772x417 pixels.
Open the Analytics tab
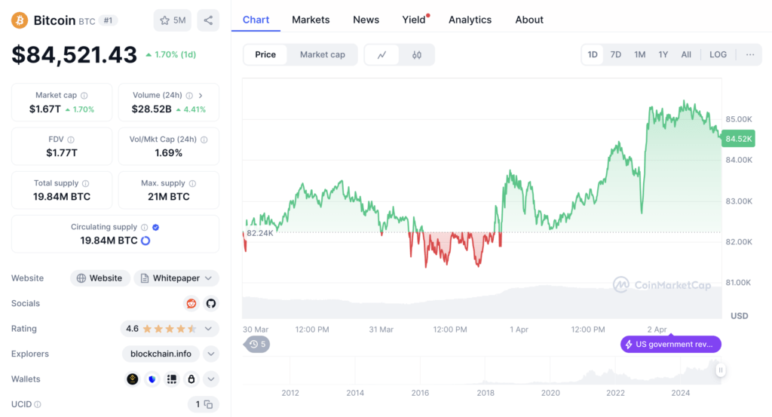pos(470,20)
